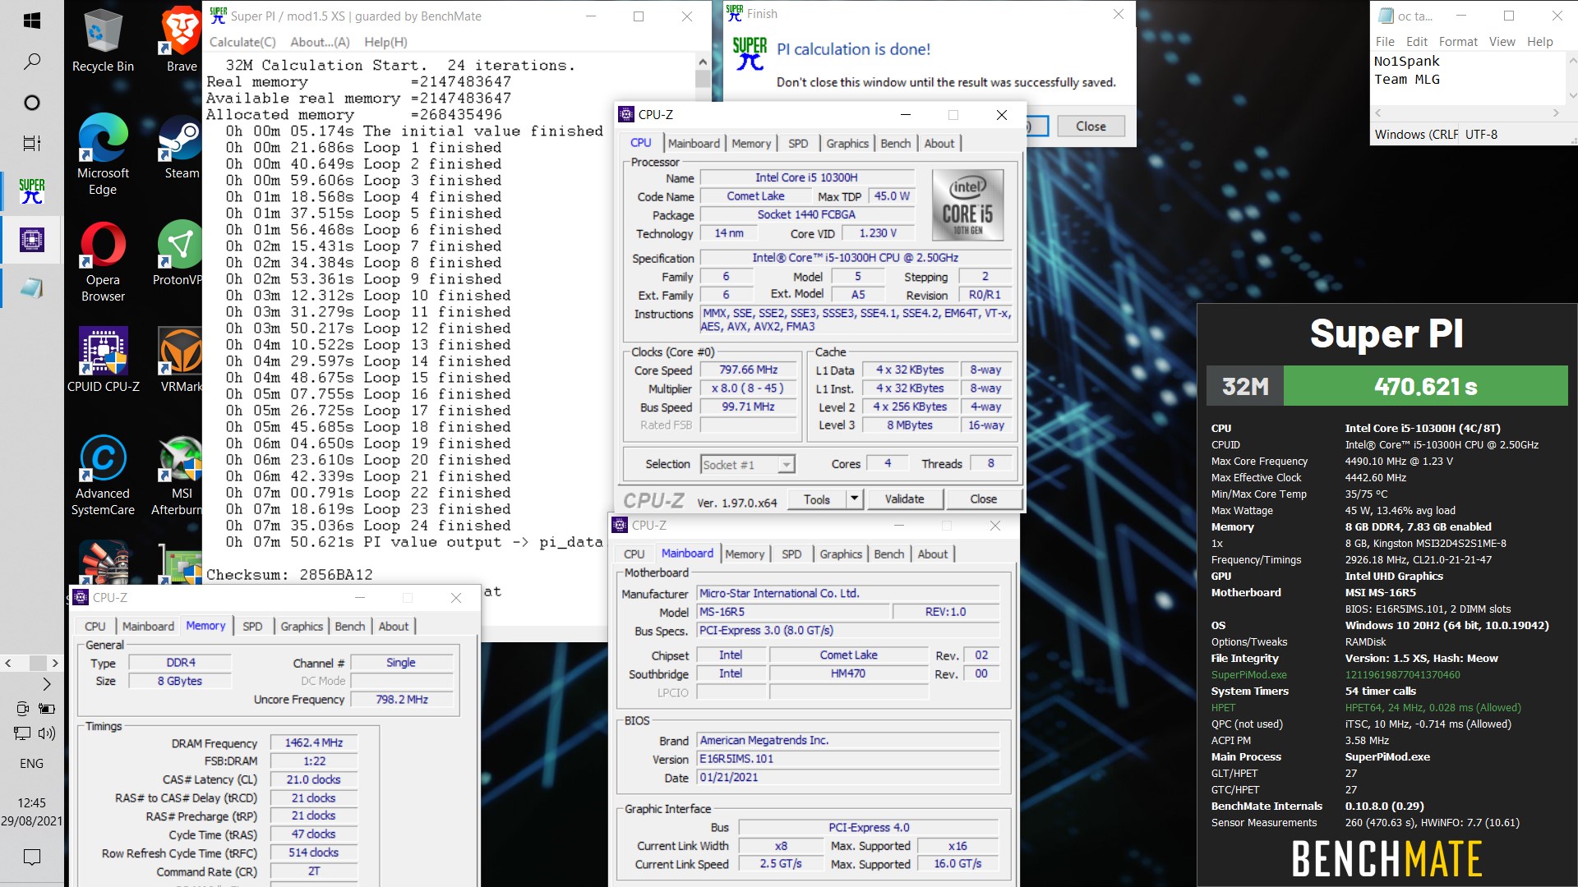Click the BenchMate 470.621 s result bar

click(1425, 386)
